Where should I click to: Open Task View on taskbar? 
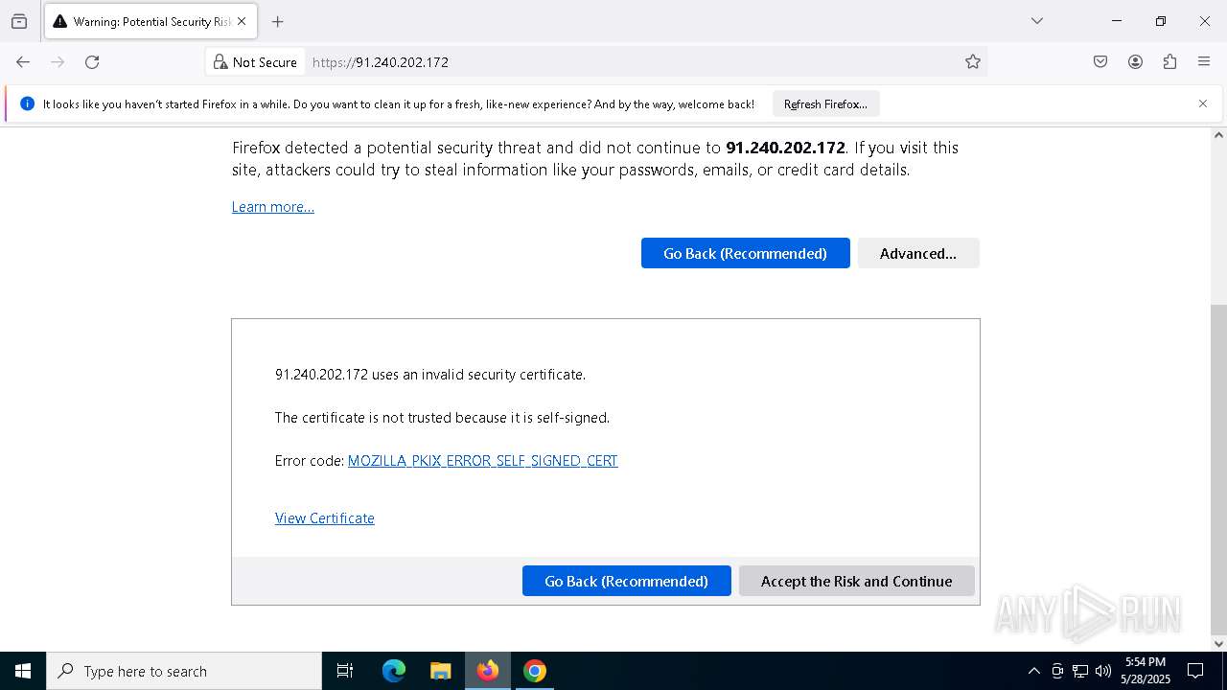coord(345,671)
